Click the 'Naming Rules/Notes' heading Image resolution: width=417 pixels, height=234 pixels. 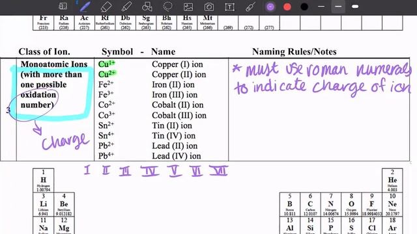tap(295, 51)
